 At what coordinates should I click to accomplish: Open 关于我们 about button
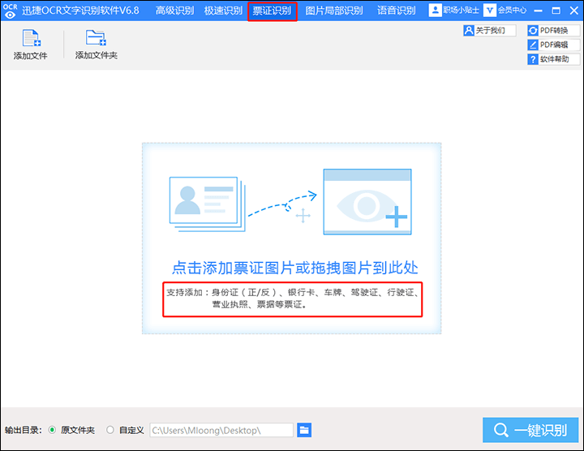(x=490, y=31)
